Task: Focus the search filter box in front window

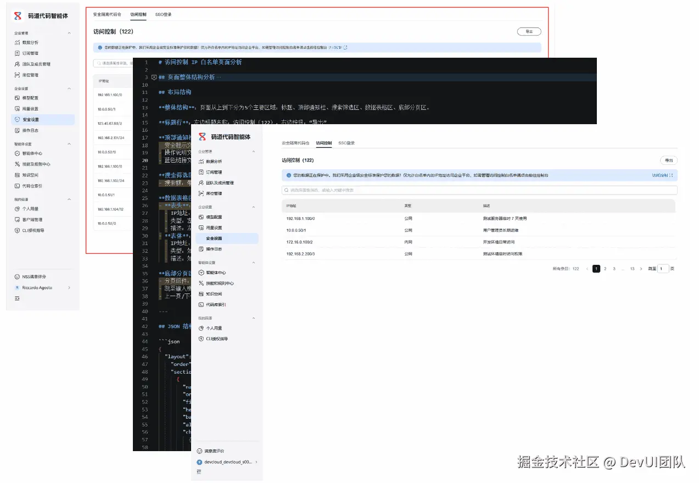Action: [x=479, y=190]
